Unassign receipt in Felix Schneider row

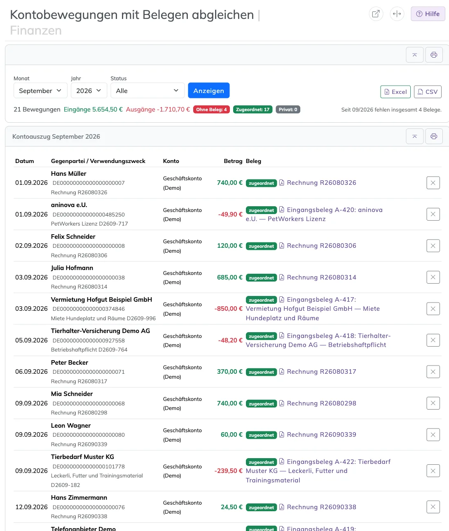pos(433,246)
